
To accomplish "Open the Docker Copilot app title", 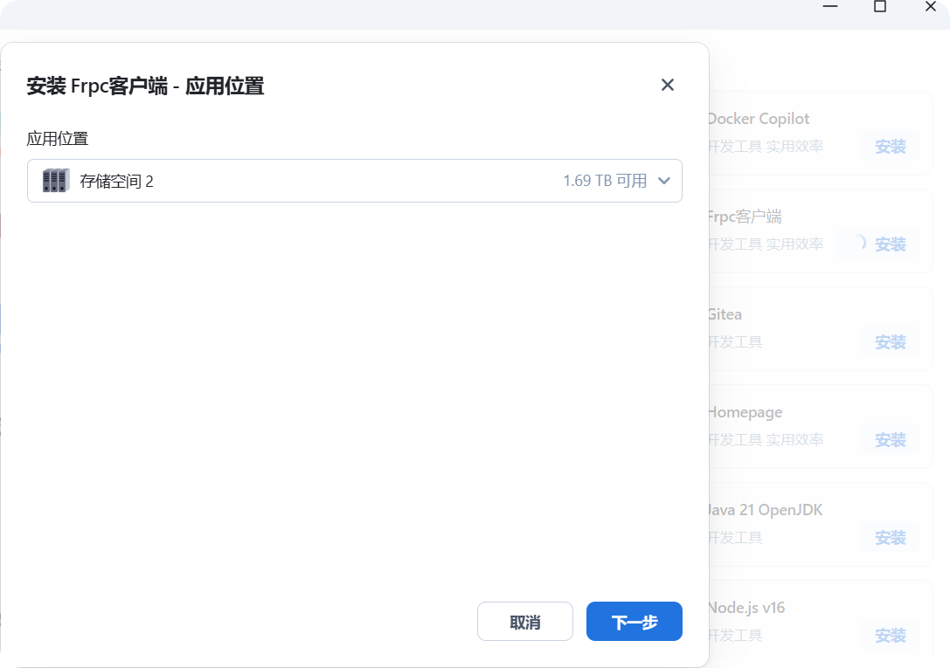I will [x=758, y=119].
